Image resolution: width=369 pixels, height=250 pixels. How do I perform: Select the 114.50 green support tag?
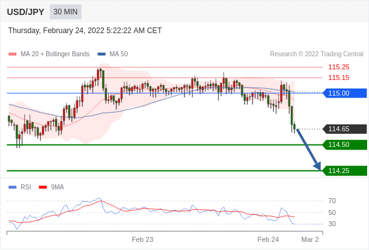point(345,144)
